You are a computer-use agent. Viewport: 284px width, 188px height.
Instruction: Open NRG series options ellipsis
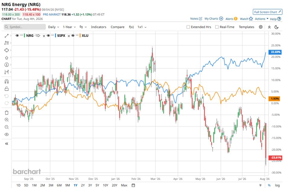tap(21, 35)
